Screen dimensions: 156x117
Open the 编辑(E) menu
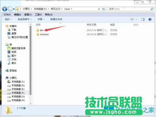17,15
